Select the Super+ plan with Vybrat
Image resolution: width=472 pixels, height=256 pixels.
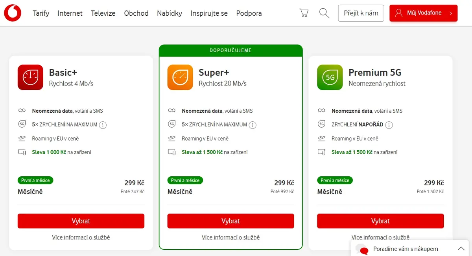(231, 221)
